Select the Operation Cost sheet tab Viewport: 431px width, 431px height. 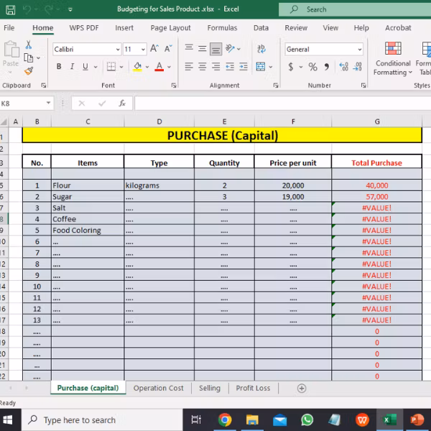(x=158, y=388)
